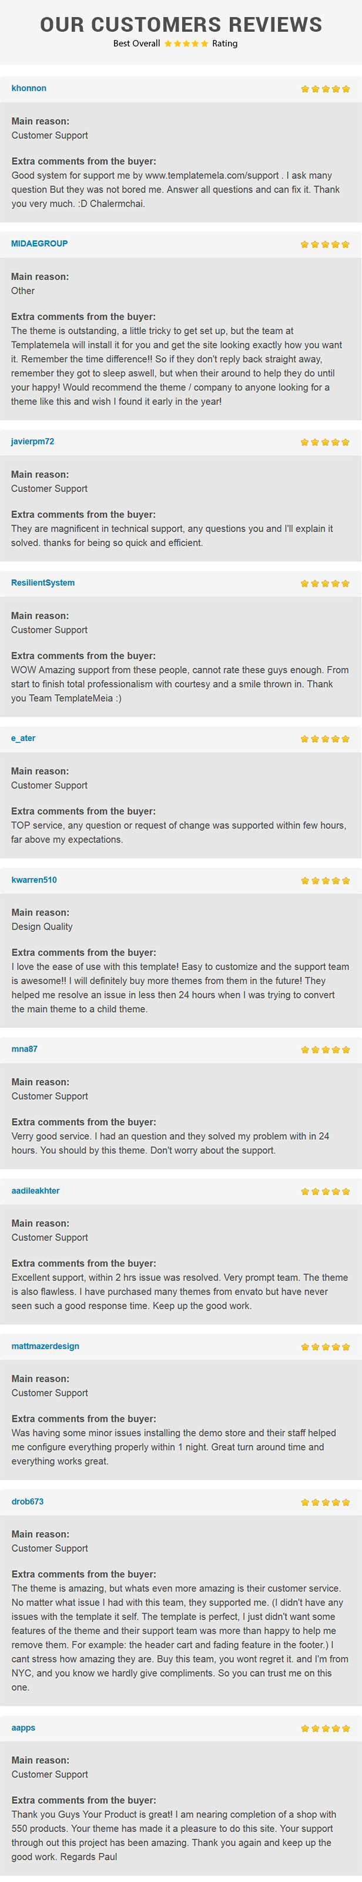Screen dimensions: 362x1882
Task: Click the star rating on aapps's review
Action: (326, 1728)
